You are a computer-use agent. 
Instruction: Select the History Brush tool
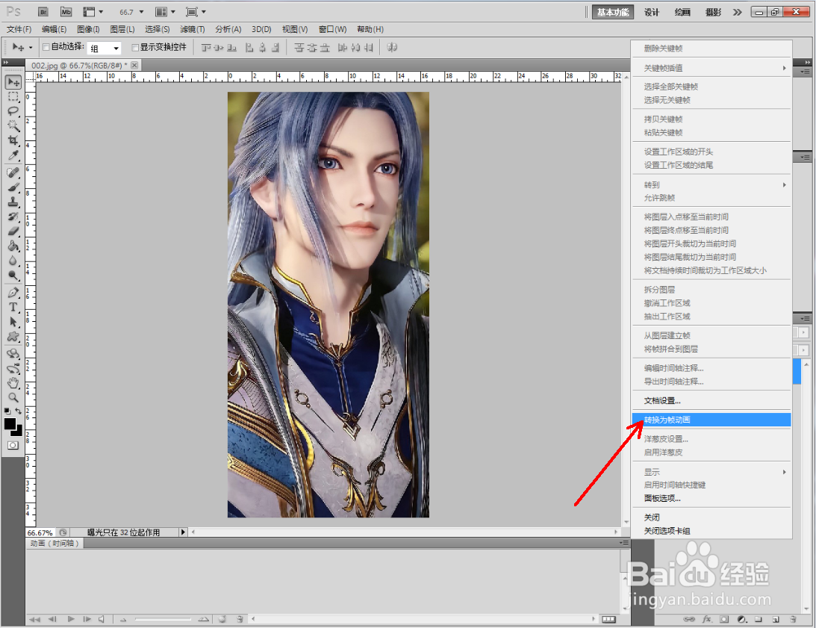13,216
